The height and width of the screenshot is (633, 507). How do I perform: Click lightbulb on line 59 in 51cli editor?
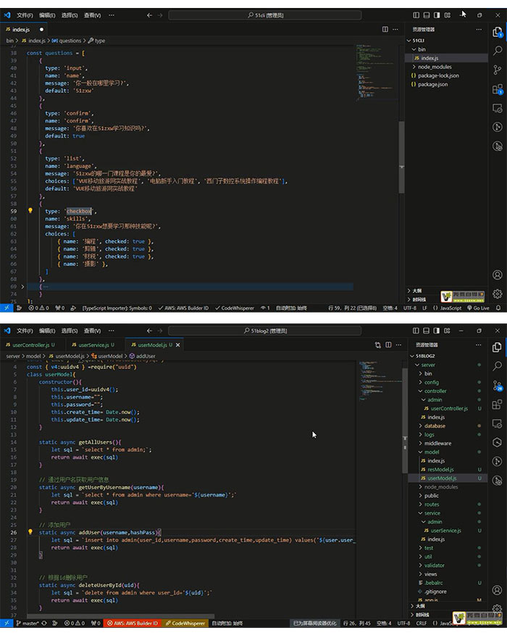[x=30, y=210]
